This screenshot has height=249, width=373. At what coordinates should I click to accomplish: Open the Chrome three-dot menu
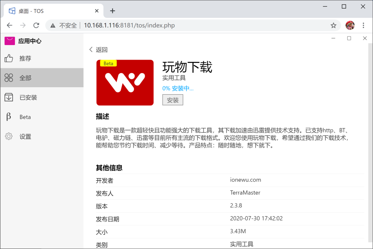point(363,25)
